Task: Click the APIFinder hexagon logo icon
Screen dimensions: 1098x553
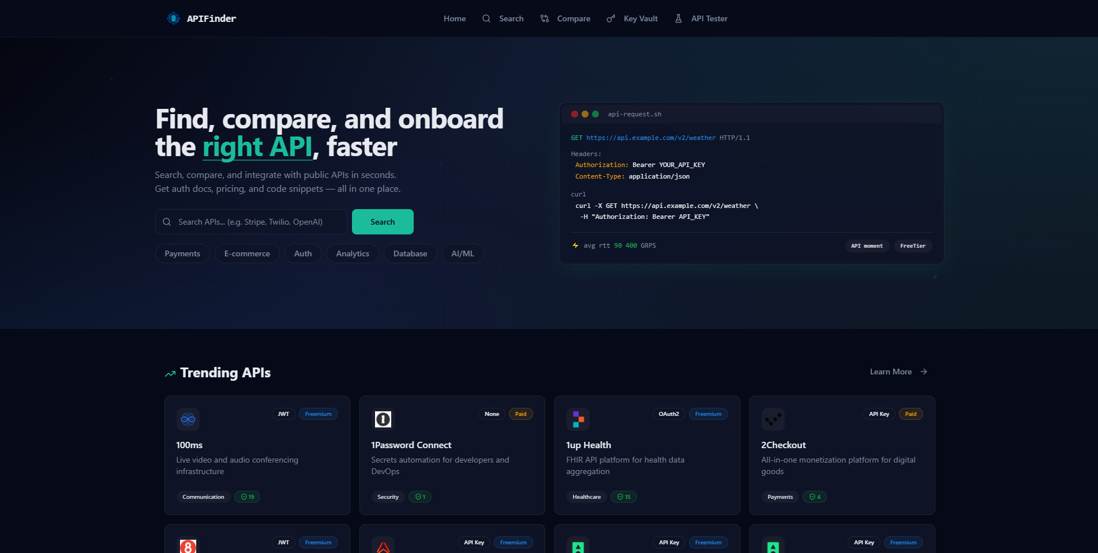Action: (x=173, y=18)
